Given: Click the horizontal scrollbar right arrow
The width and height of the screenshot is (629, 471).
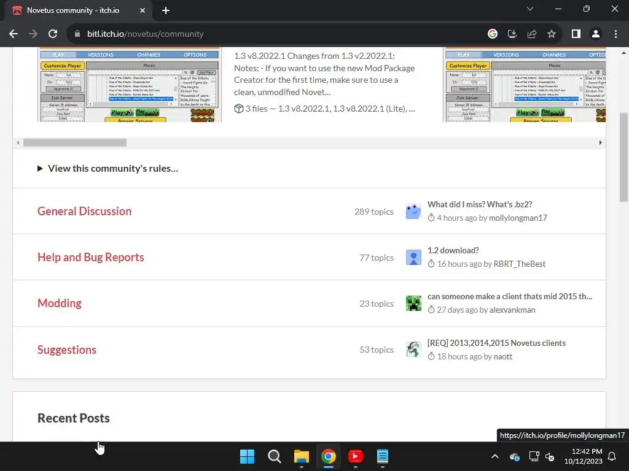Looking at the screenshot, I should [x=601, y=142].
